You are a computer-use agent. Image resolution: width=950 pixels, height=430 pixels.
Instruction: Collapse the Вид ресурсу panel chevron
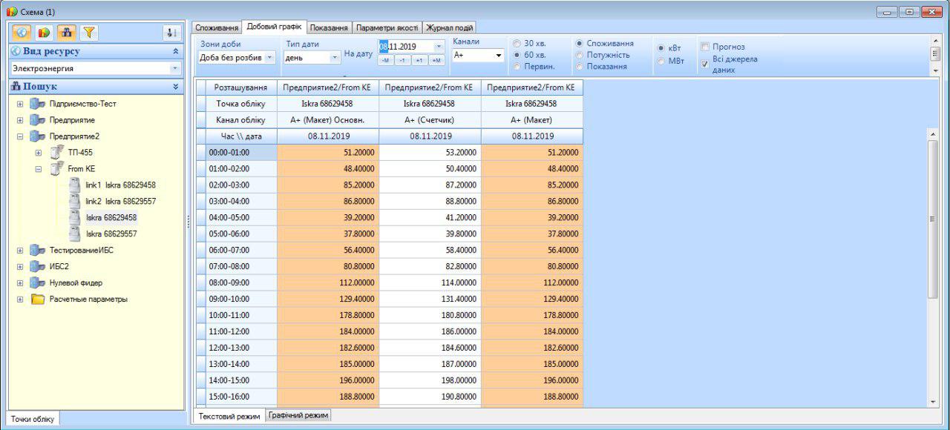click(x=176, y=51)
